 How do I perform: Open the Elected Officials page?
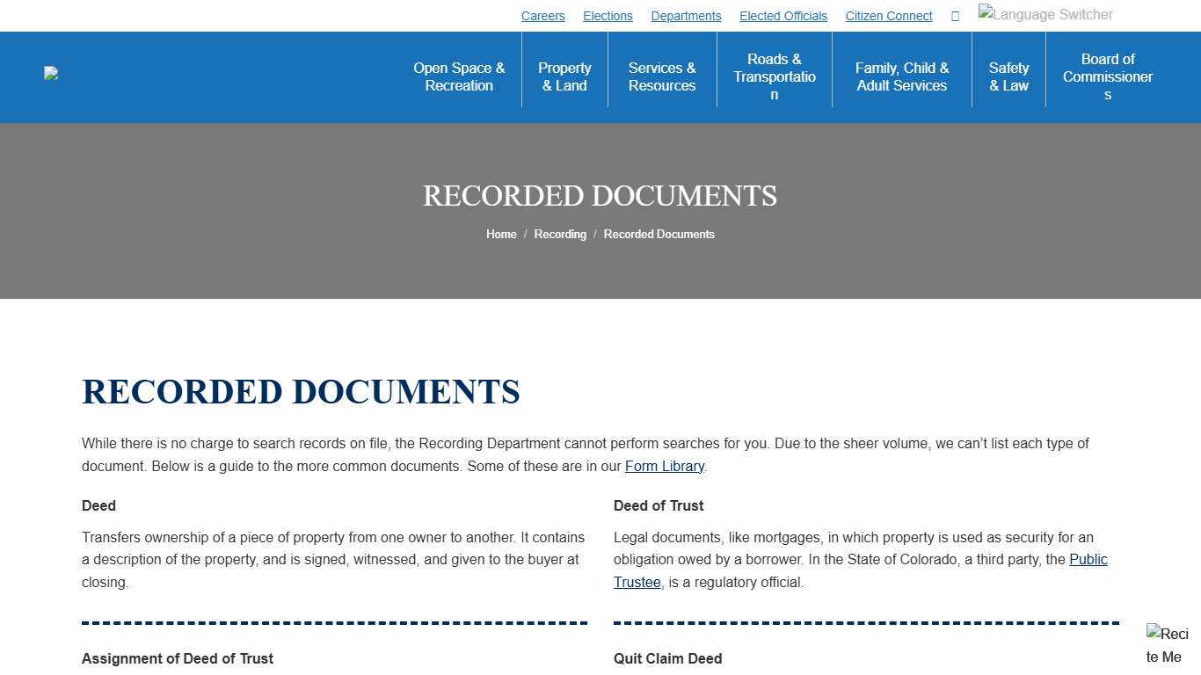coord(782,15)
